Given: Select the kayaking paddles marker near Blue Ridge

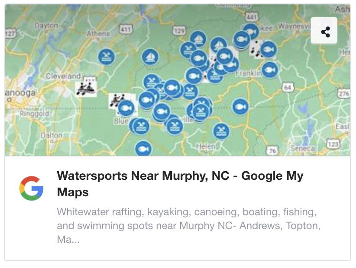Looking at the screenshot, I should pos(117,99).
